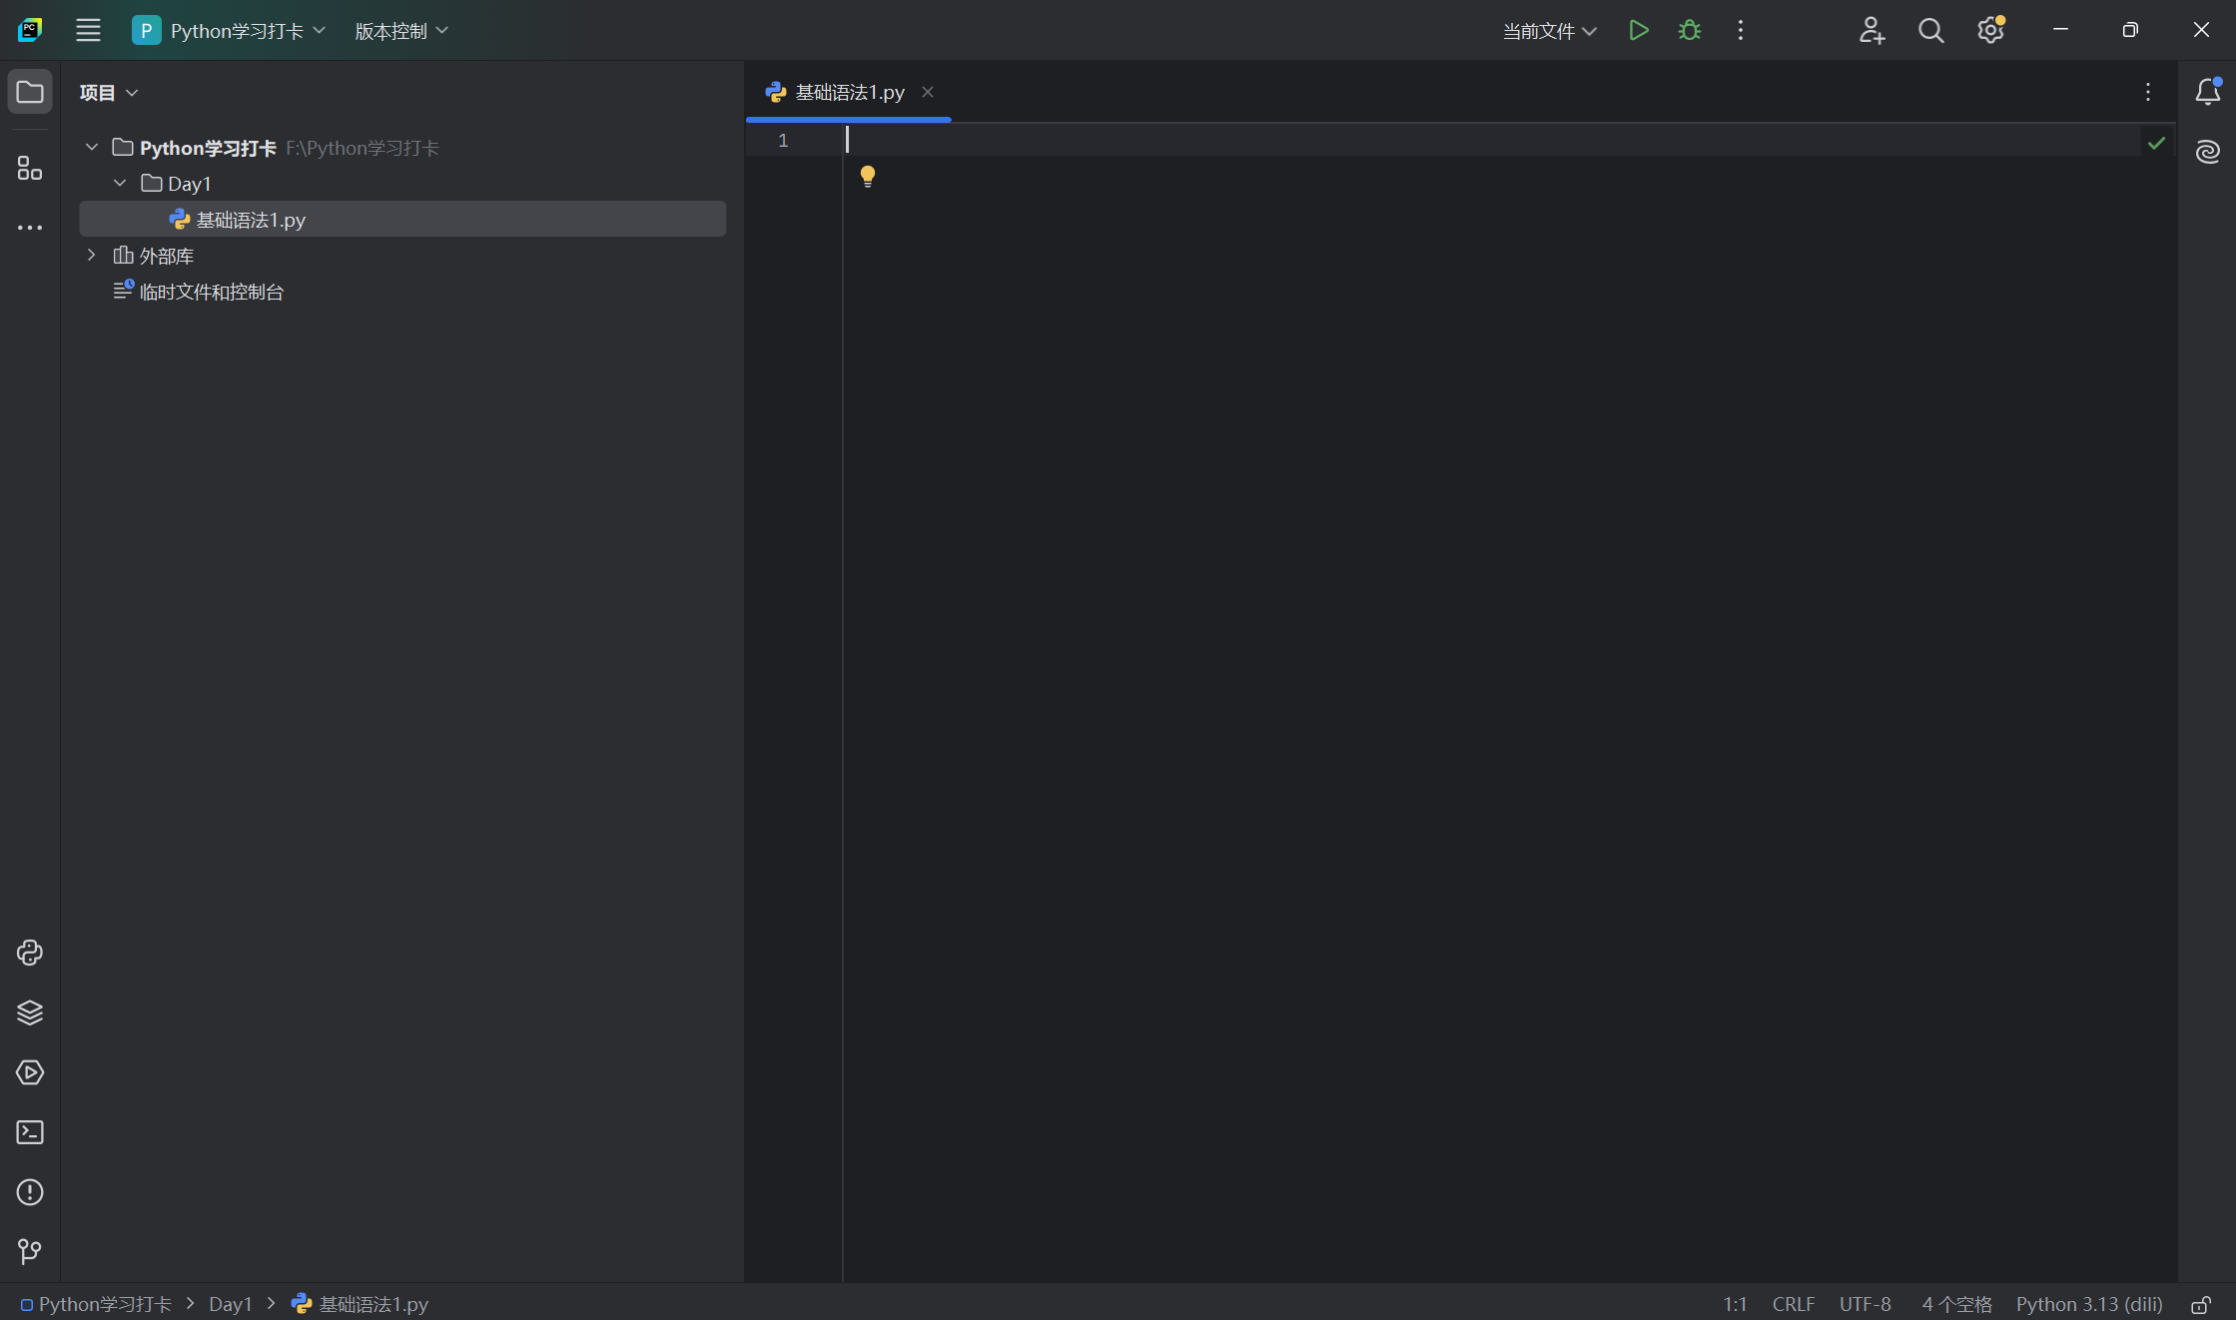Run the current file with the green play icon
The height and width of the screenshot is (1320, 2236).
1638,31
